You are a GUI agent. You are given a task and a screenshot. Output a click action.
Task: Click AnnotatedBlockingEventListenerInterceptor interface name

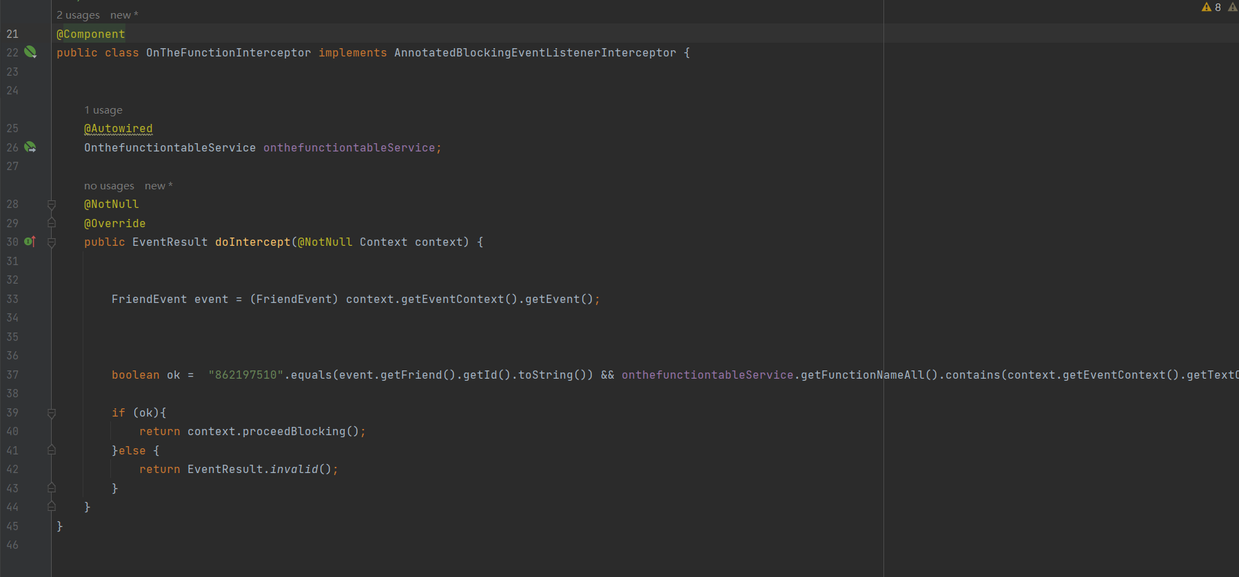pos(535,52)
